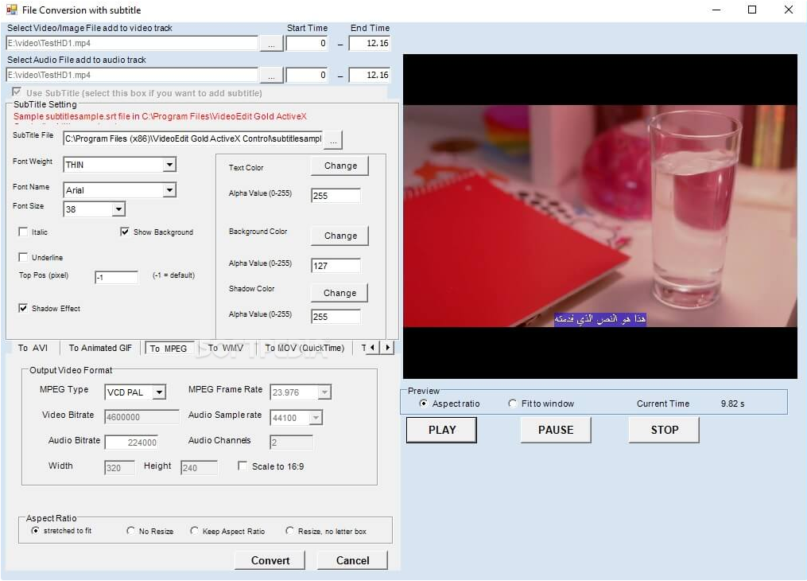Screen dimensions: 807x581
Task: Click the Video Bitrate field
Action: [x=142, y=417]
